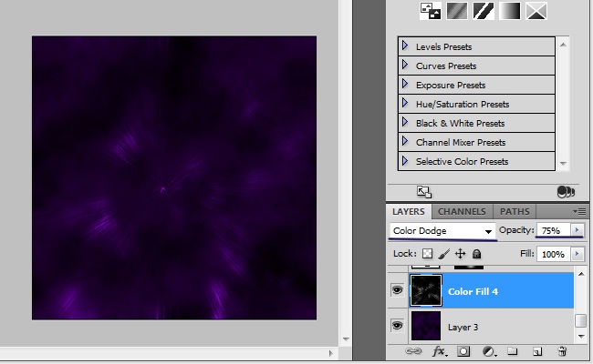Screen dimensions: 593x364
Task: Select the Layer 3 thumbnail
Action: [x=425, y=325]
